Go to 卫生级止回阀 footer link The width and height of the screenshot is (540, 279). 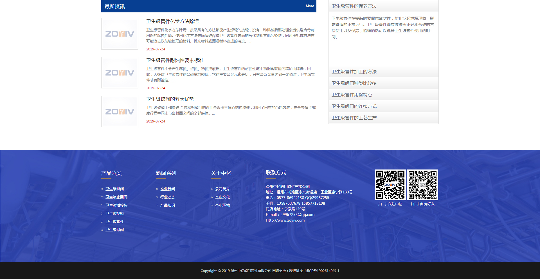116,197
